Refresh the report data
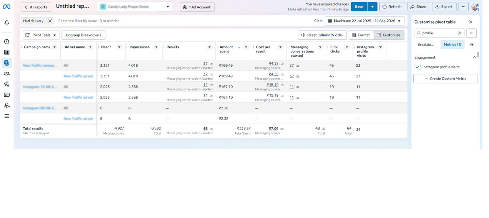 pyautogui.click(x=392, y=7)
